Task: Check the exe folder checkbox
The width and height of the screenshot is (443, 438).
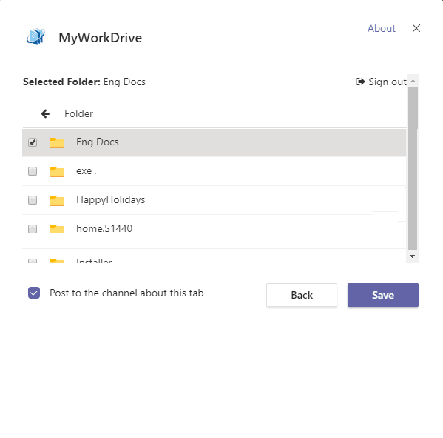Action: tap(33, 171)
